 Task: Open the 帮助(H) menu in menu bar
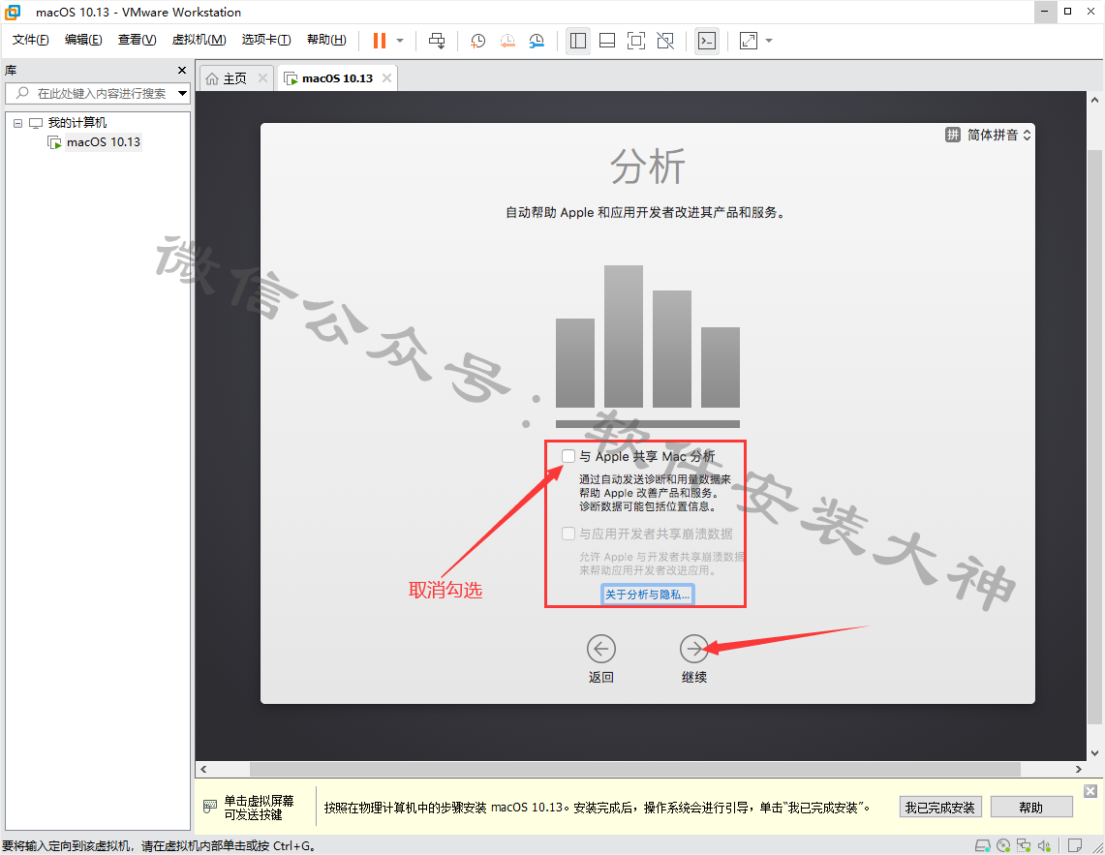(x=326, y=40)
